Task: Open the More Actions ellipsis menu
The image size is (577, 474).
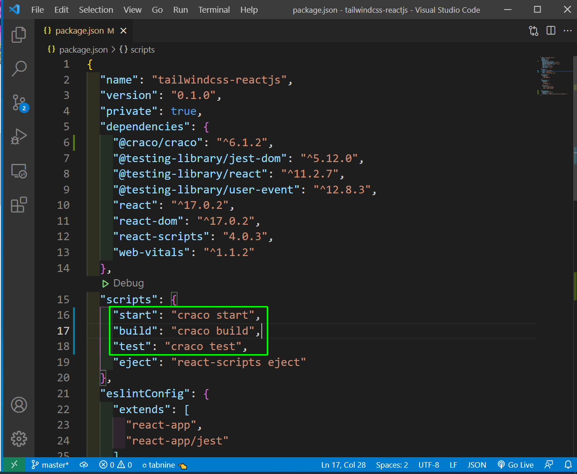Action: pyautogui.click(x=567, y=31)
